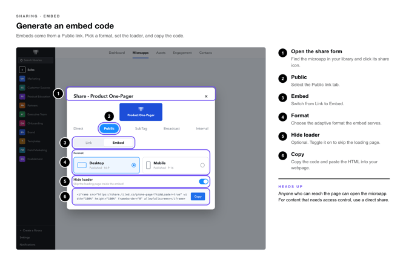Click the Copy button for embed code

(198, 197)
